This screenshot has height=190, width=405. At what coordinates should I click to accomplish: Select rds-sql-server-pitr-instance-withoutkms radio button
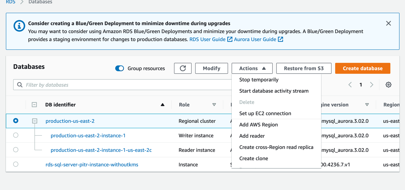(x=16, y=164)
